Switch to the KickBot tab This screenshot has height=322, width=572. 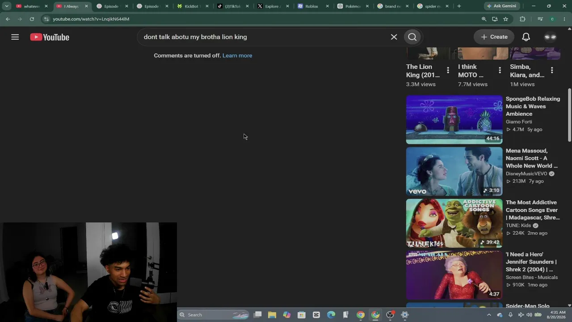point(193,6)
